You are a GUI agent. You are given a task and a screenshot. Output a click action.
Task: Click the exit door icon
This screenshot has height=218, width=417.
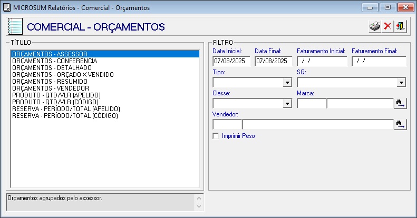point(400,26)
